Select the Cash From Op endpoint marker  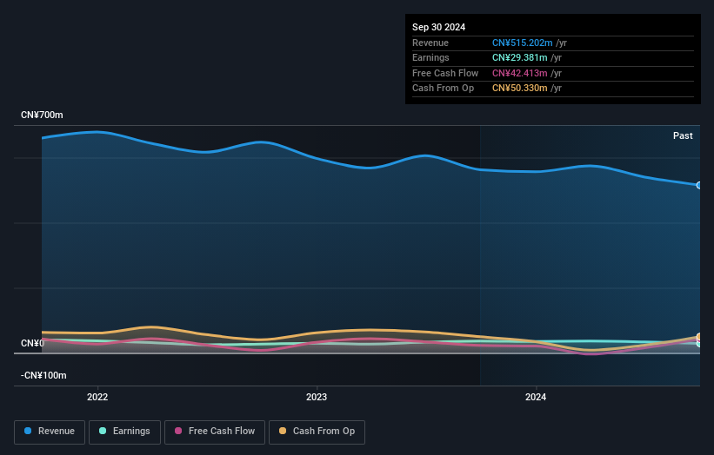point(699,337)
